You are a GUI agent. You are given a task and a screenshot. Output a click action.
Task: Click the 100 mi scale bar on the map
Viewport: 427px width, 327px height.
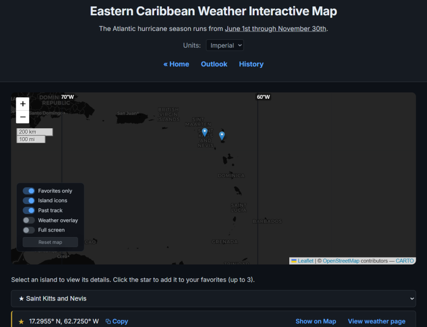click(31, 139)
